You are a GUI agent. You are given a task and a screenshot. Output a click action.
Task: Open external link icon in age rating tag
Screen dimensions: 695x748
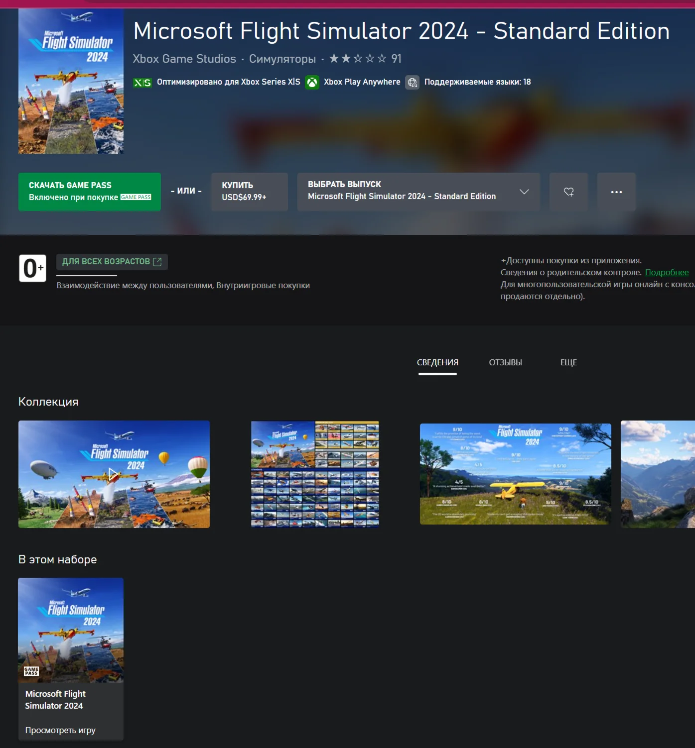(x=157, y=262)
